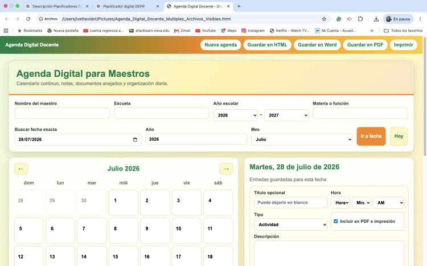The width and height of the screenshot is (427, 266).
Task: Open the downloads icon in toolbar
Action: click(x=376, y=19)
